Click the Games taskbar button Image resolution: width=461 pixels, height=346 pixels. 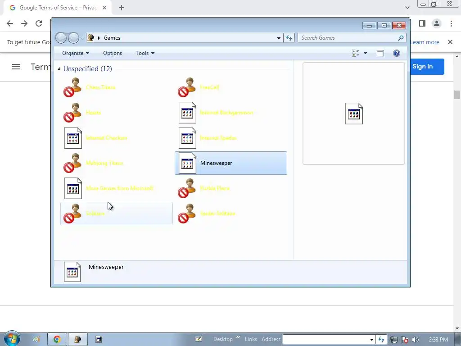[x=77, y=340]
